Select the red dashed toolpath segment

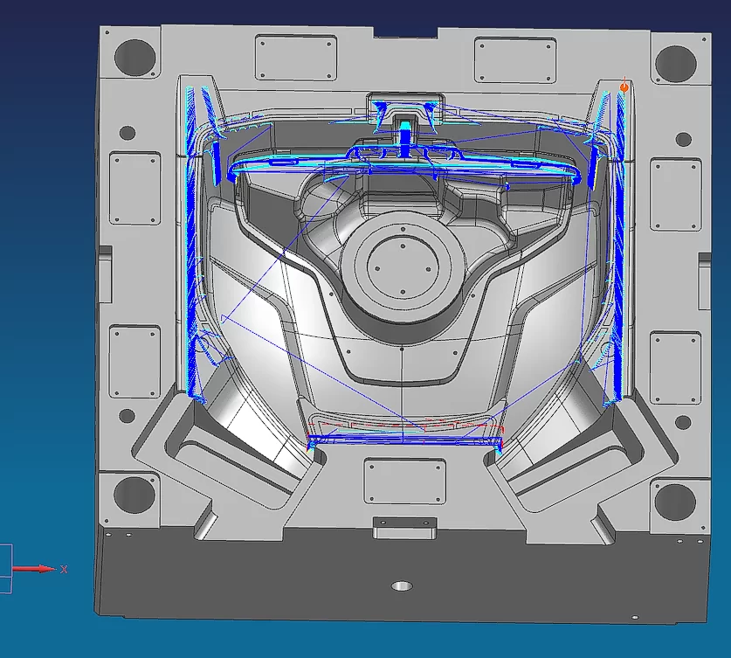tap(405, 425)
